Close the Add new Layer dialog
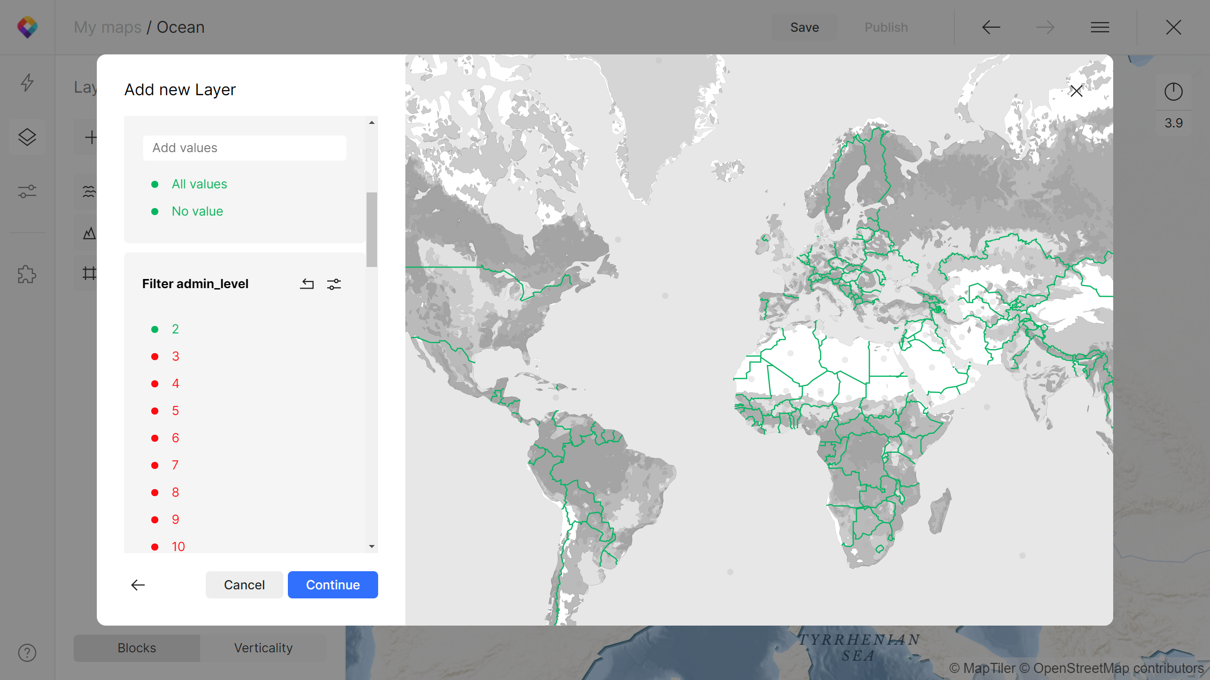Viewport: 1210px width, 680px height. (1076, 91)
